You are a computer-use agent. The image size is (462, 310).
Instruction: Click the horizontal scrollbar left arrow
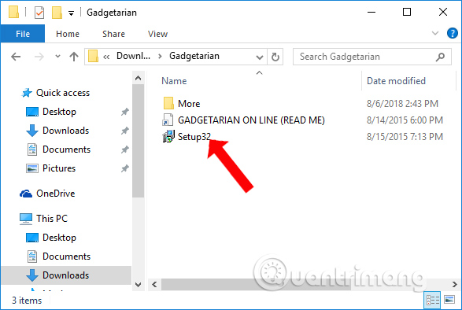pyautogui.click(x=154, y=284)
